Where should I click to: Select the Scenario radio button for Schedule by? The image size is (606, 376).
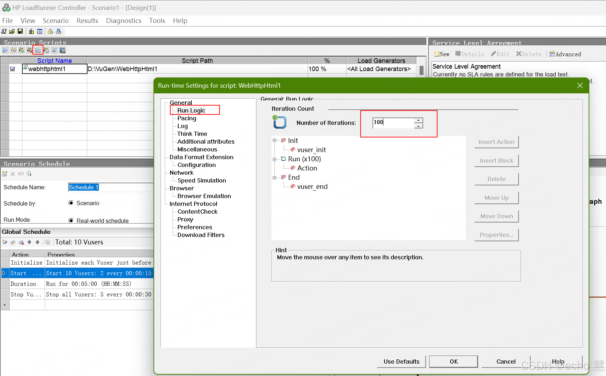[71, 203]
